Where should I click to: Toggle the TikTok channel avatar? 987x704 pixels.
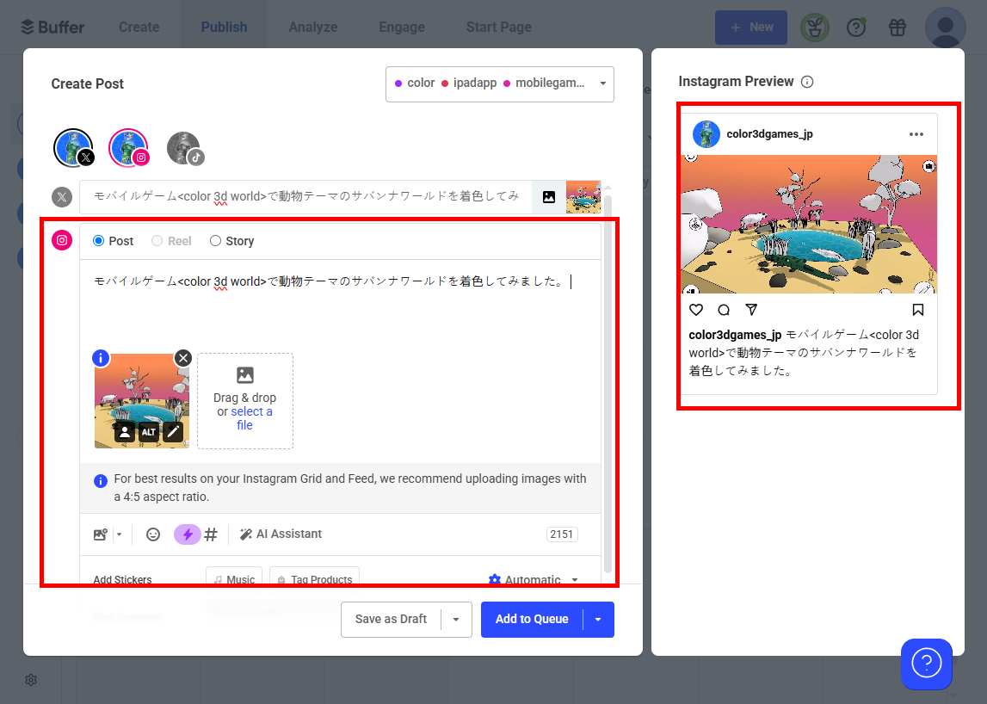pos(185,149)
